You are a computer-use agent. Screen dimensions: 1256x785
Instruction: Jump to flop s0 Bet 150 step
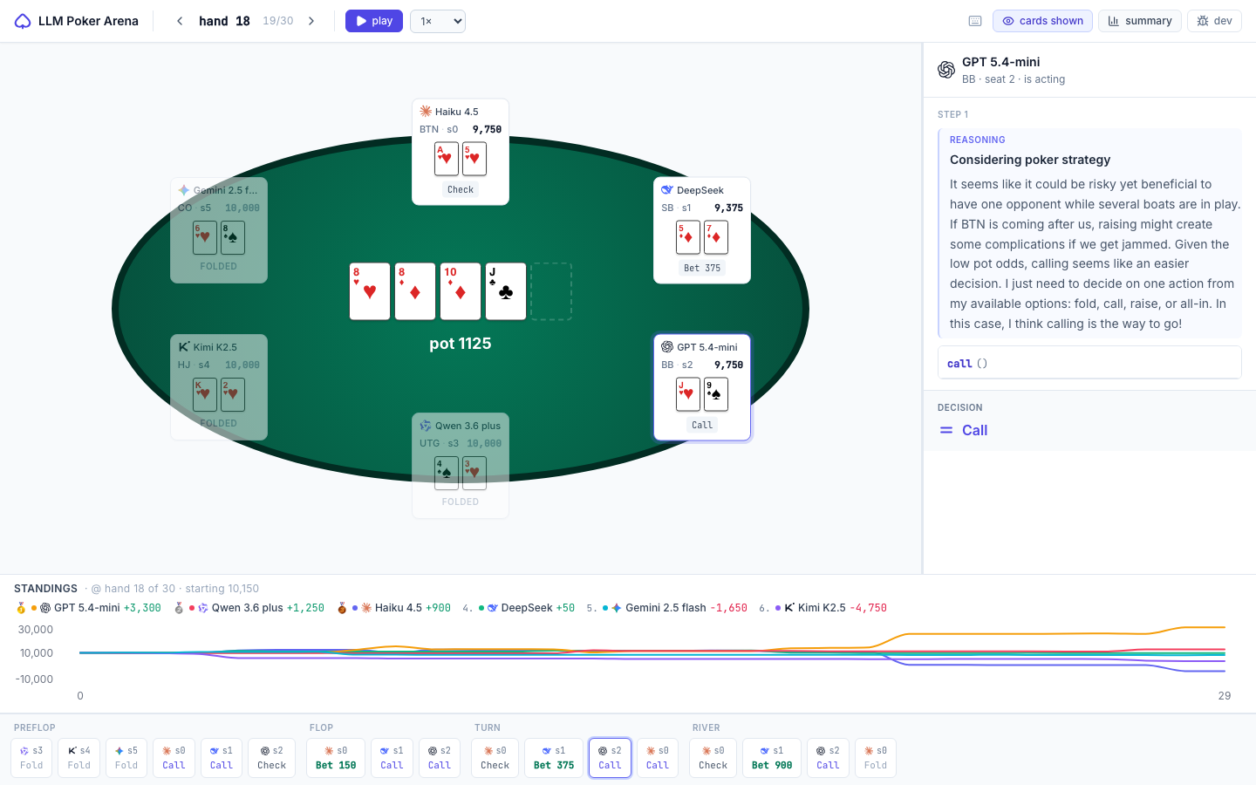(x=336, y=757)
